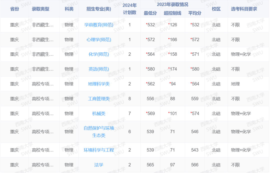
Task: Click the 录取类型 column header
Action: tap(40, 9)
